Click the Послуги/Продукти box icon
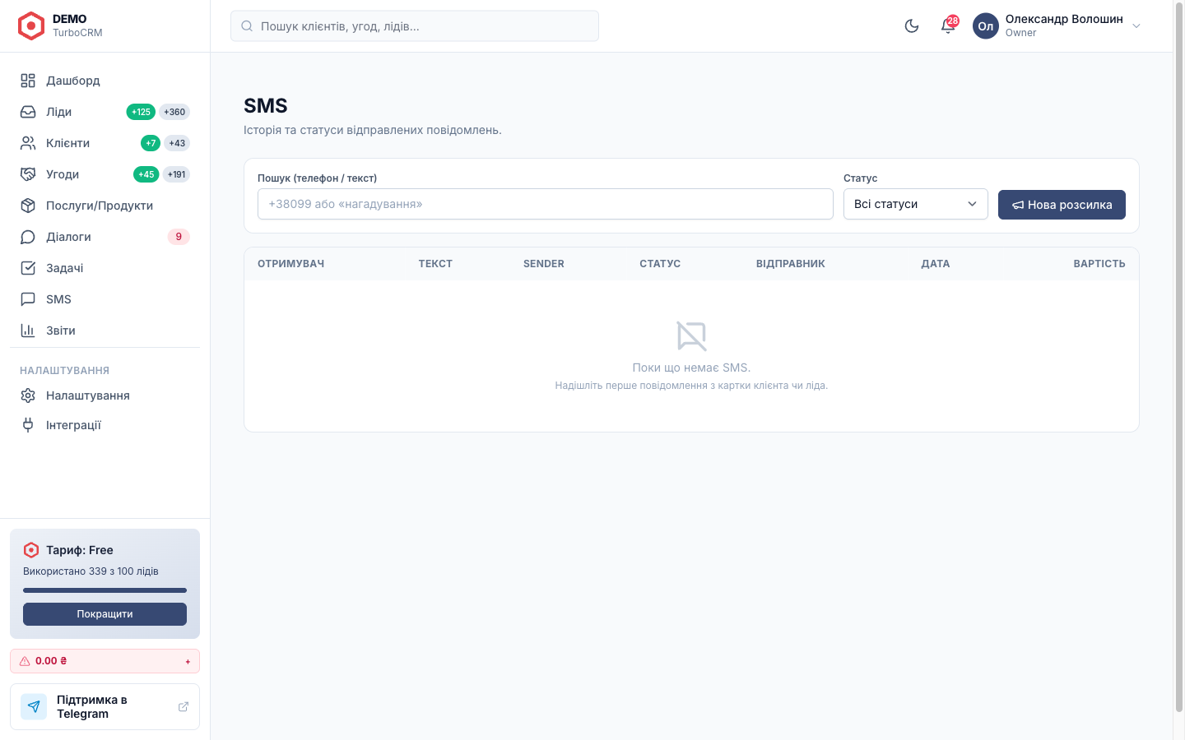The image size is (1185, 740). coord(28,206)
